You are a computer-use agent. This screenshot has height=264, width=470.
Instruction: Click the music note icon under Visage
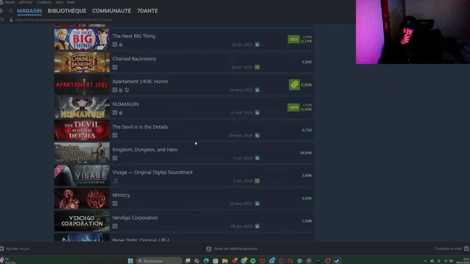tap(115, 181)
